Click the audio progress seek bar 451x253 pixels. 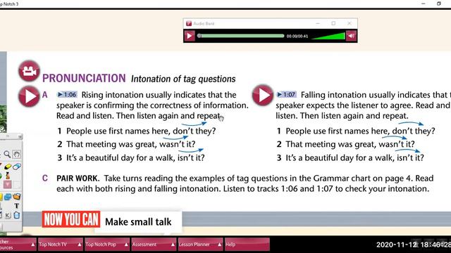241,36
